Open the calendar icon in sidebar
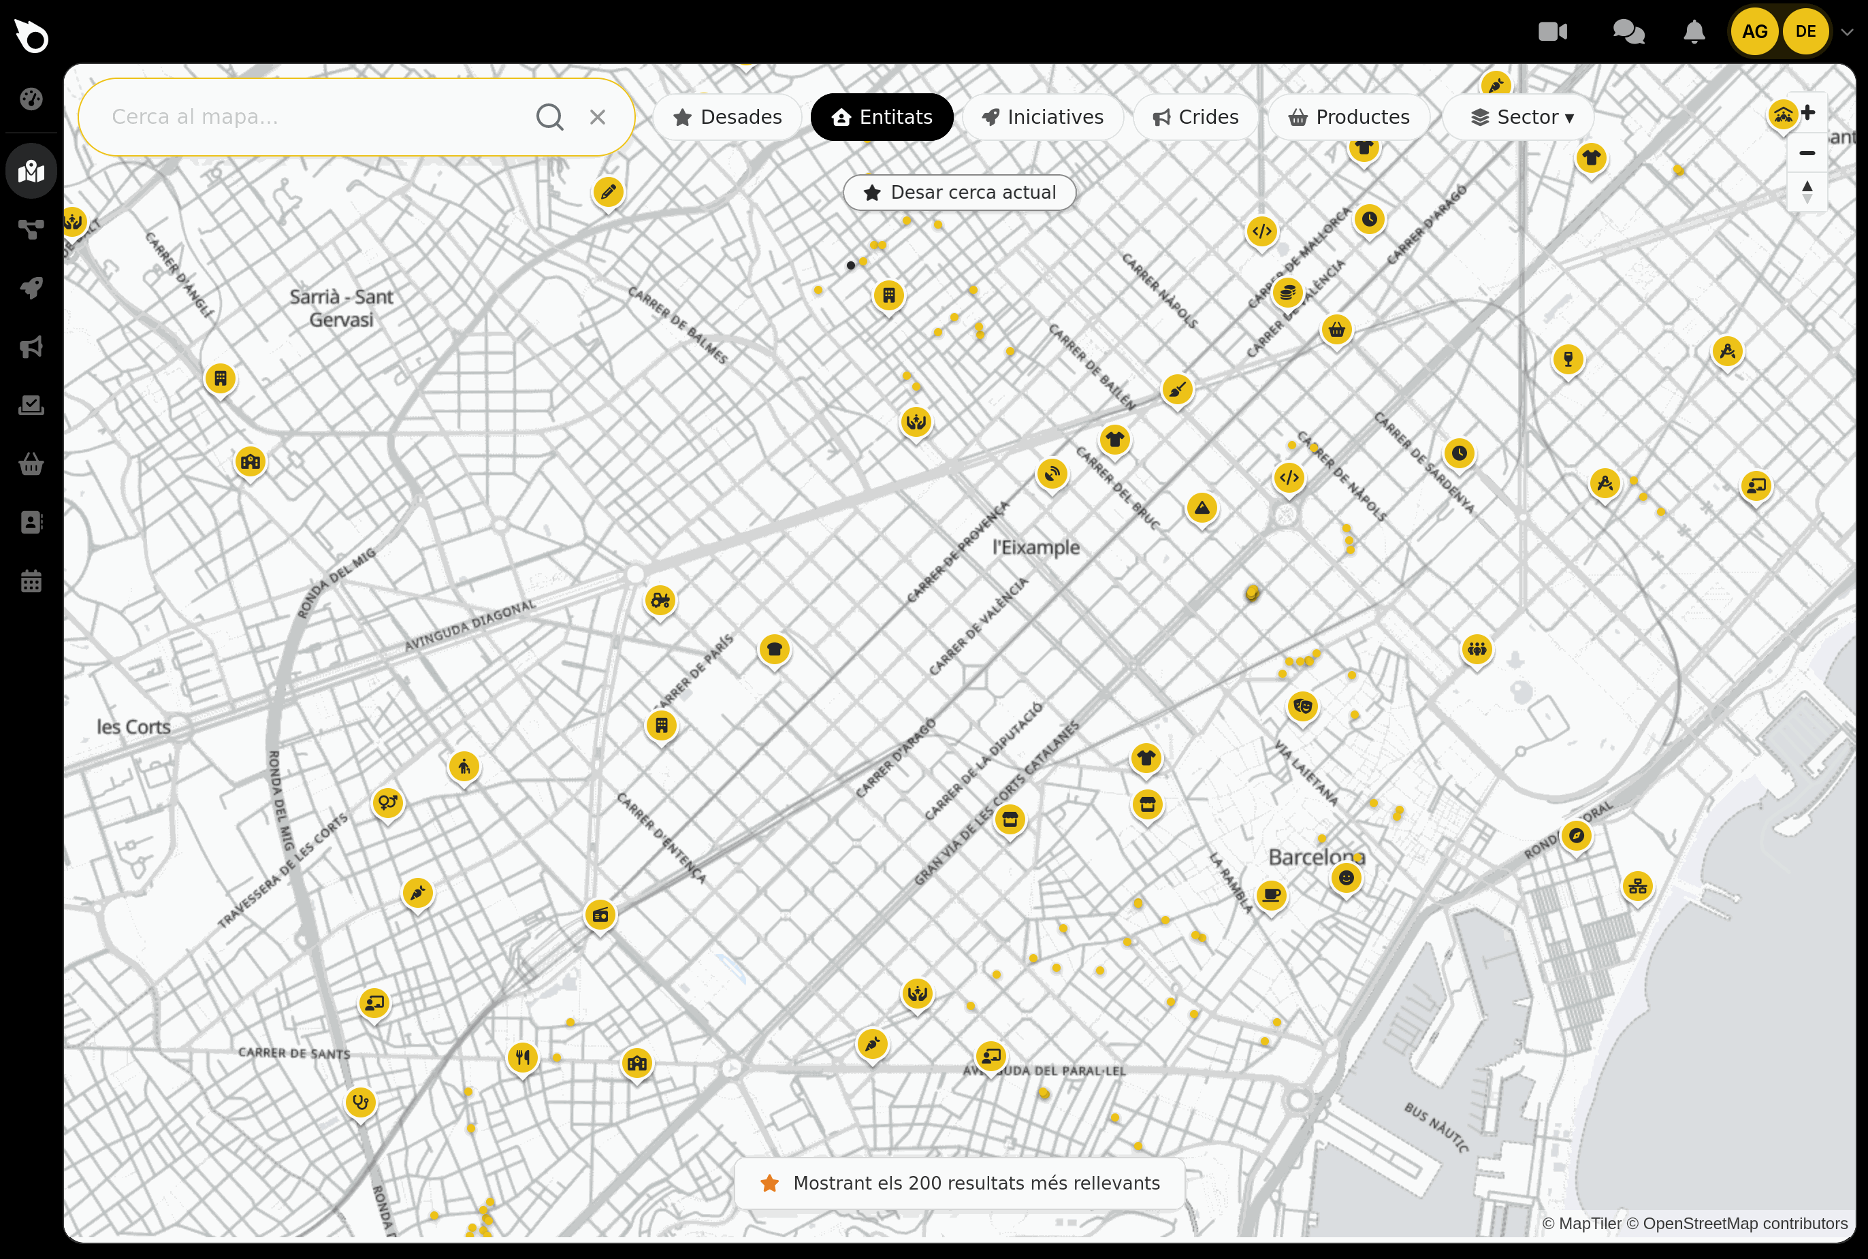 [x=31, y=581]
